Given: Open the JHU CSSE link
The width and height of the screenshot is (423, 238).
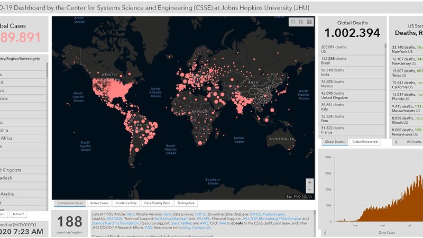Looking at the screenshot, I should pyautogui.click(x=114, y=218).
